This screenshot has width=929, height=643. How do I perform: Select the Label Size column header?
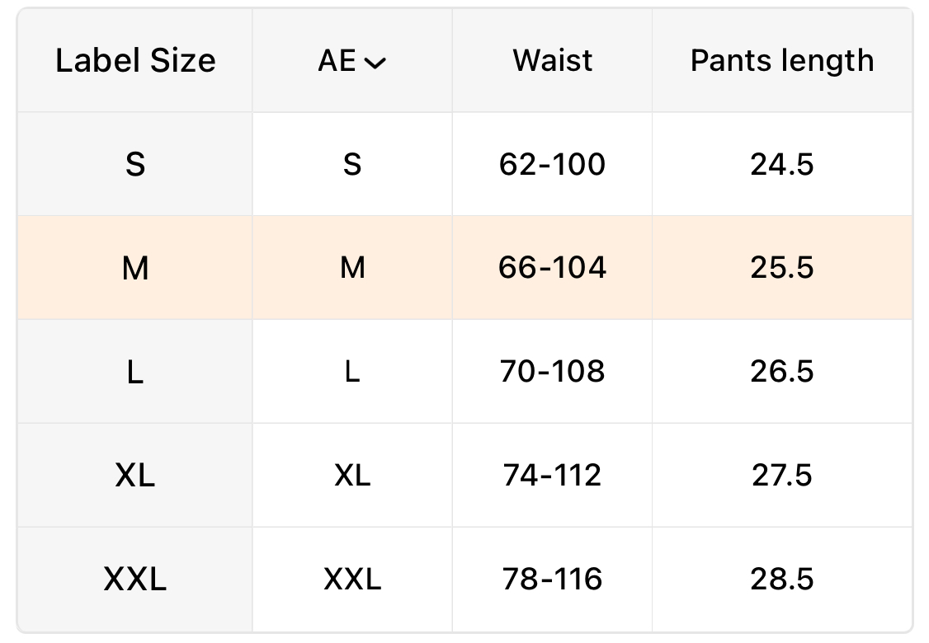pyautogui.click(x=135, y=61)
